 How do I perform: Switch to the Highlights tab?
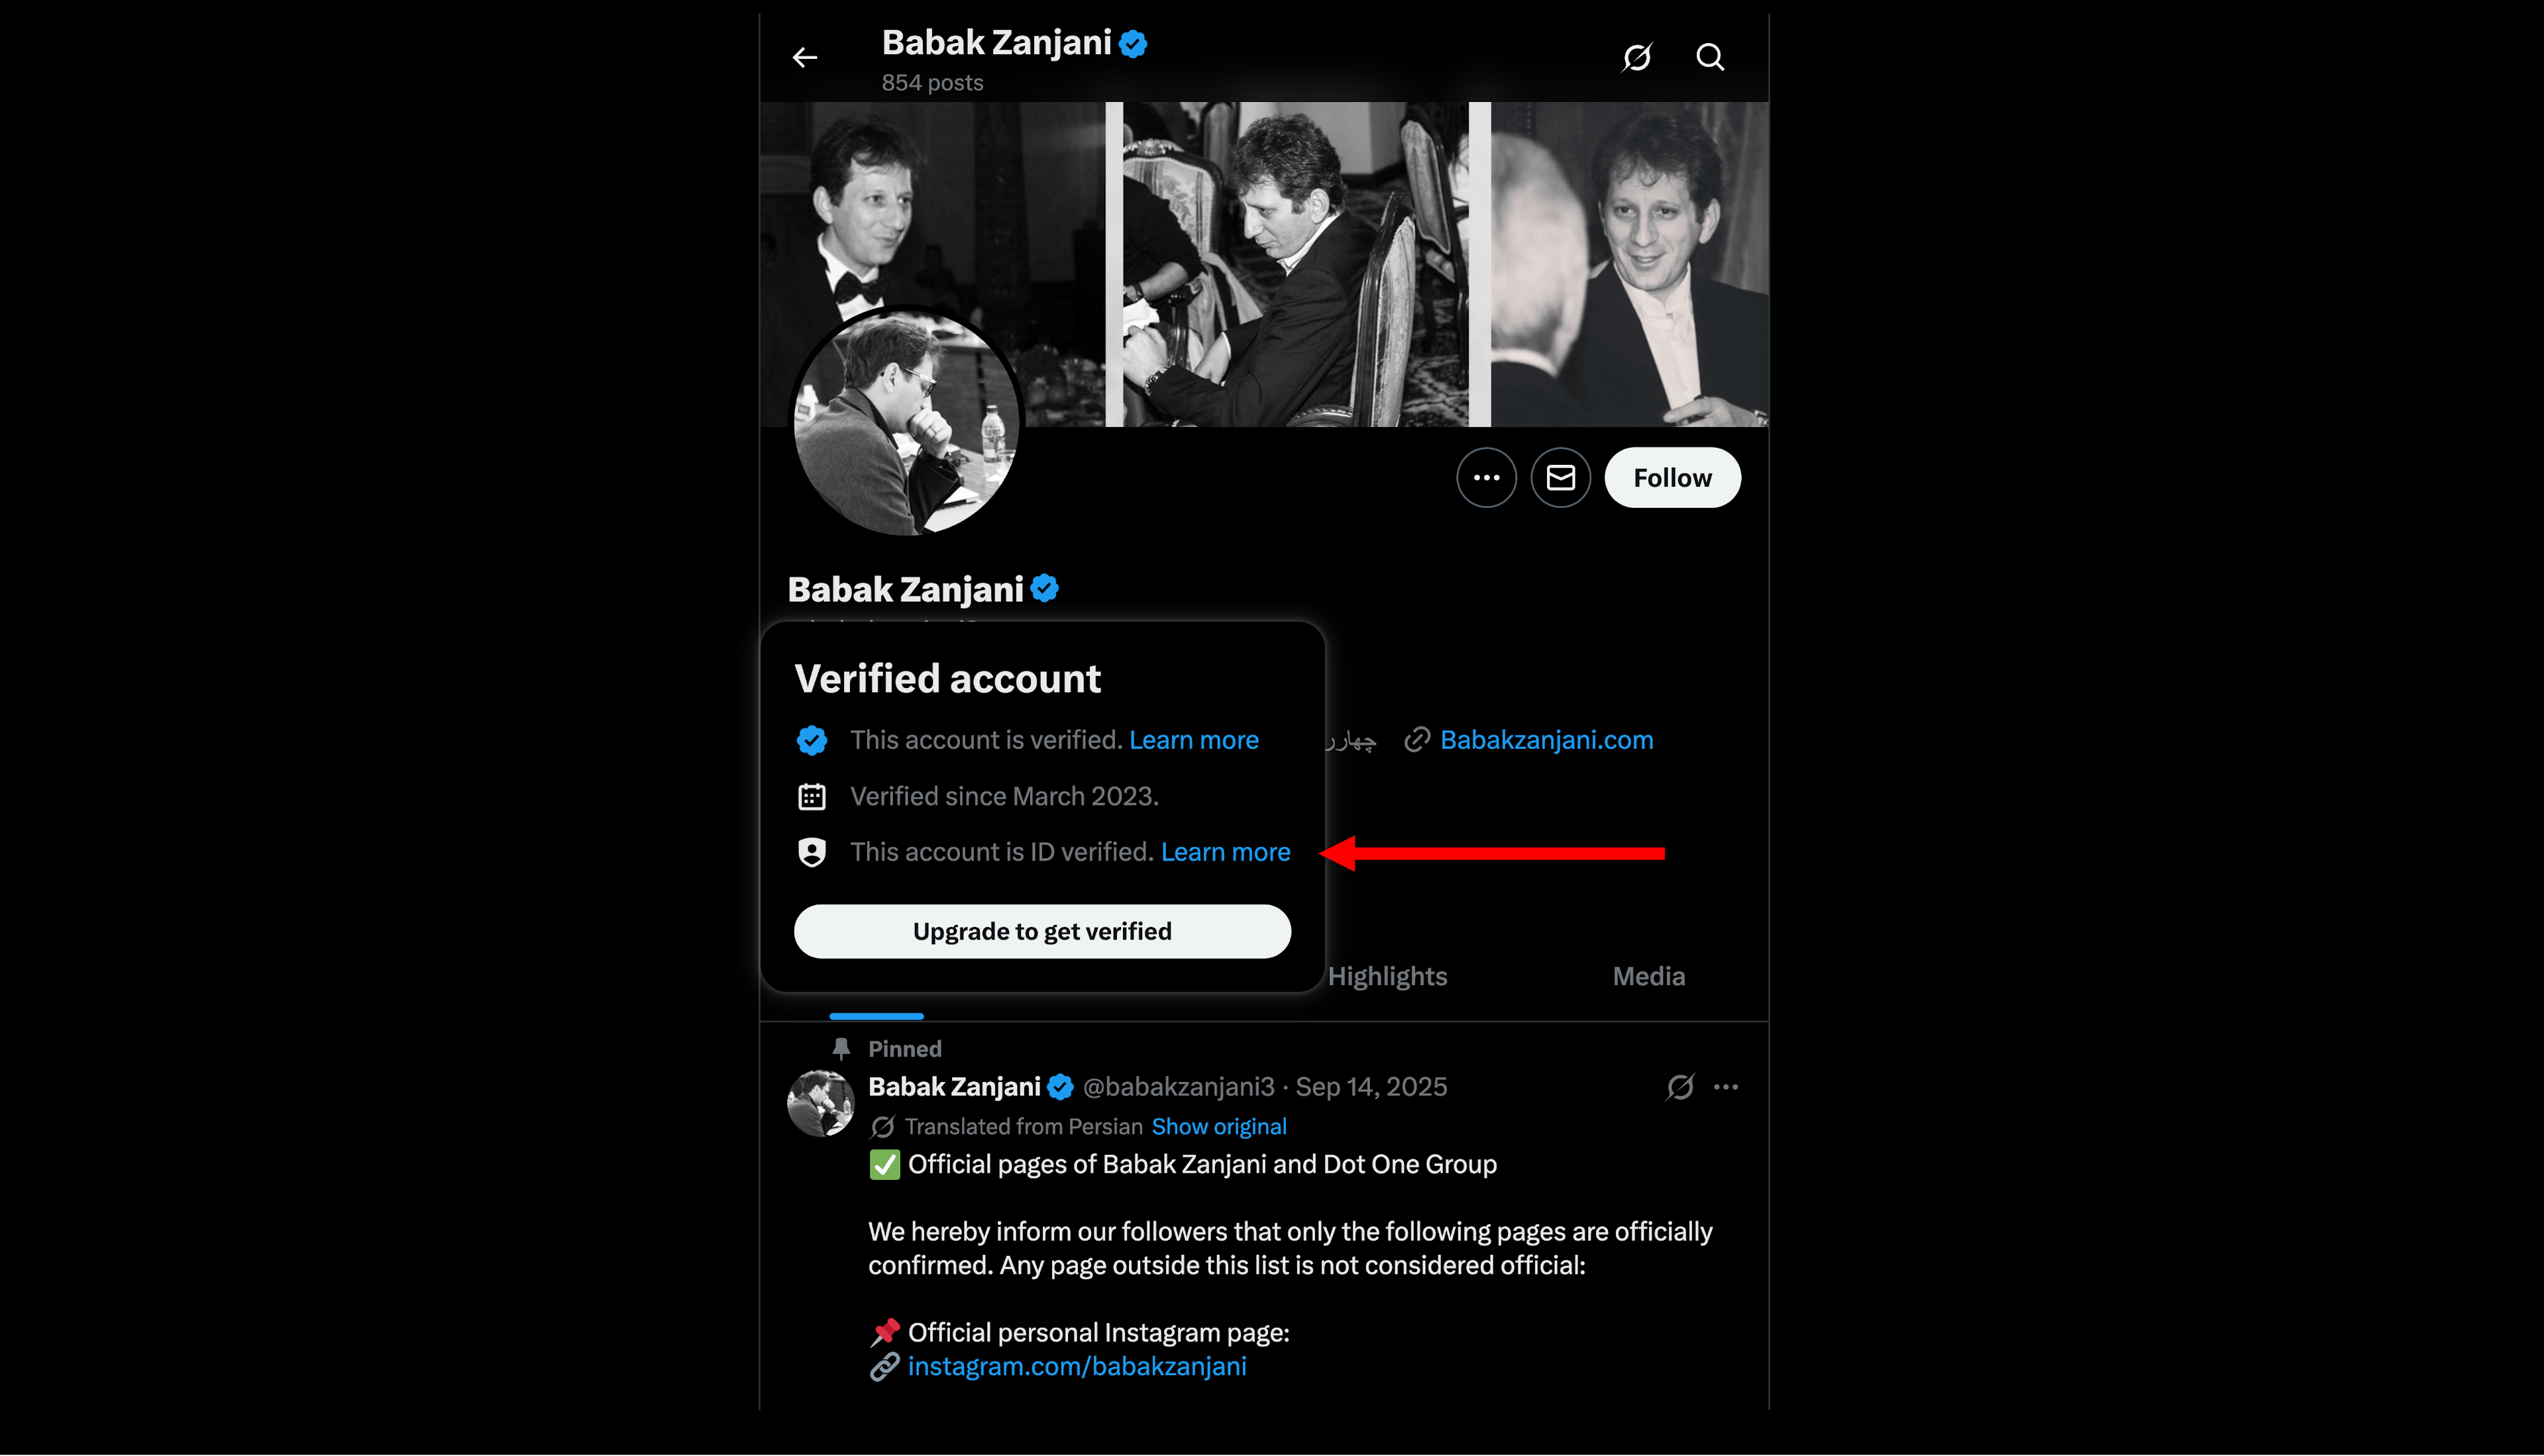(x=1387, y=976)
